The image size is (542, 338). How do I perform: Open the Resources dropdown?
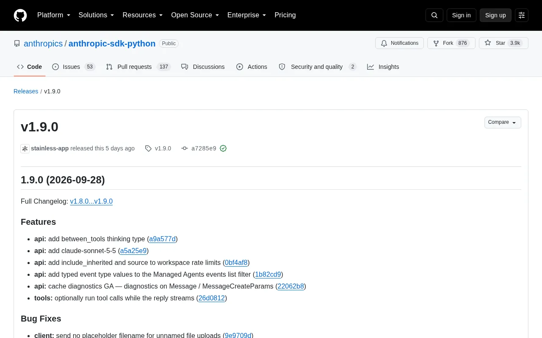click(143, 15)
